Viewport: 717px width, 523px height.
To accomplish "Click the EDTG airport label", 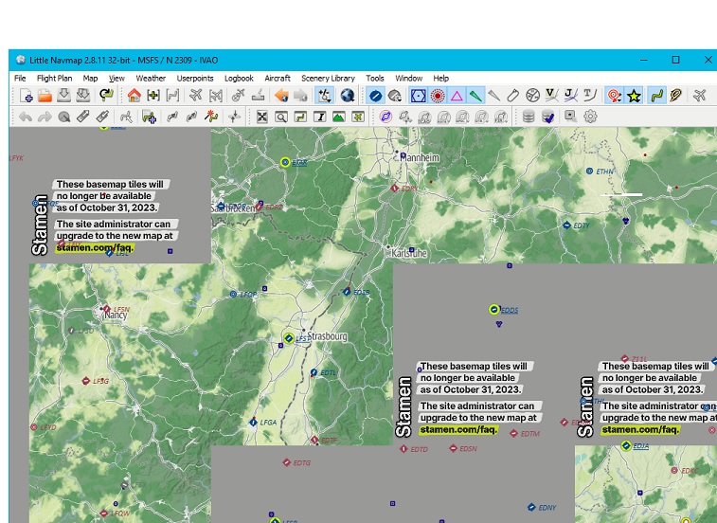I will pyautogui.click(x=302, y=463).
